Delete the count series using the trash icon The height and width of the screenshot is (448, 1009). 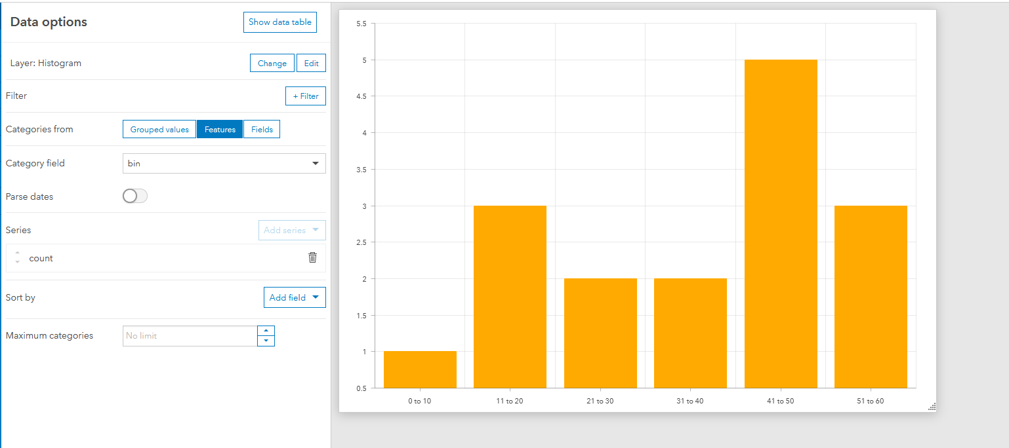click(x=313, y=257)
